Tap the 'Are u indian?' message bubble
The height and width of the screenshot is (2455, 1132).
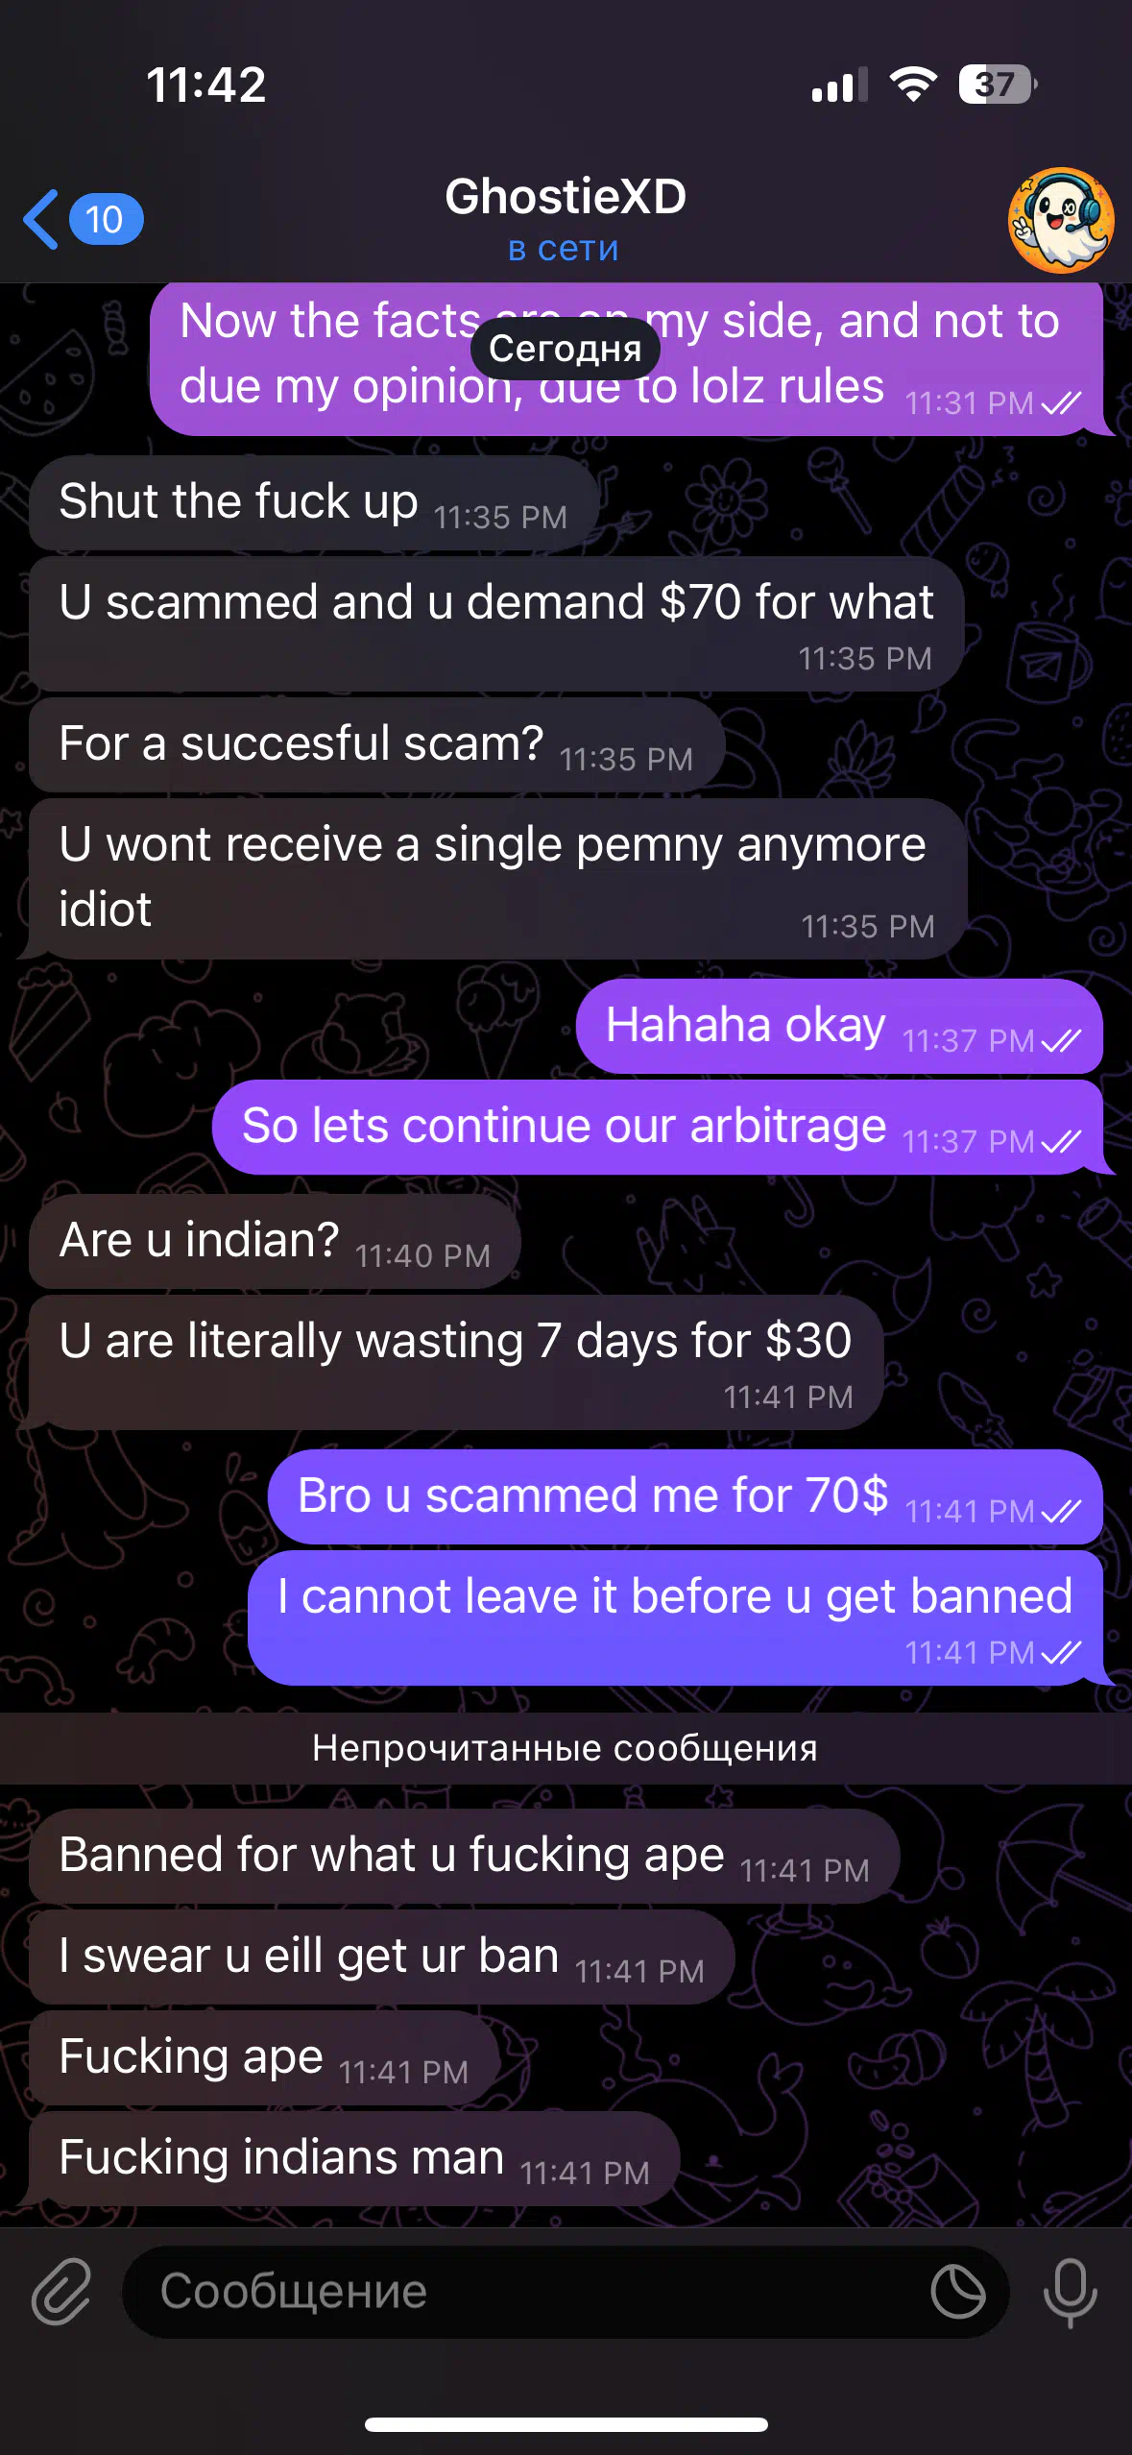[275, 1241]
